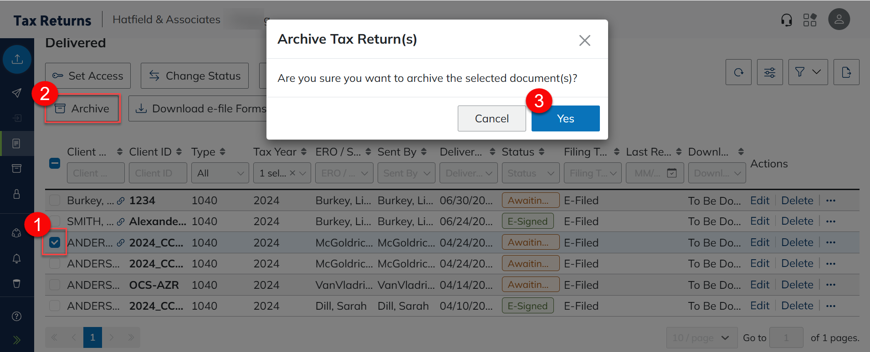Open column settings sliders icon
This screenshot has width=870, height=352.
coord(769,72)
